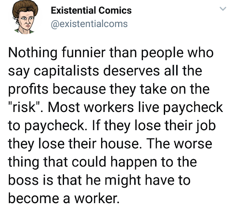Expand the tweet options chevron menu
234x208 pixels.
223,9
